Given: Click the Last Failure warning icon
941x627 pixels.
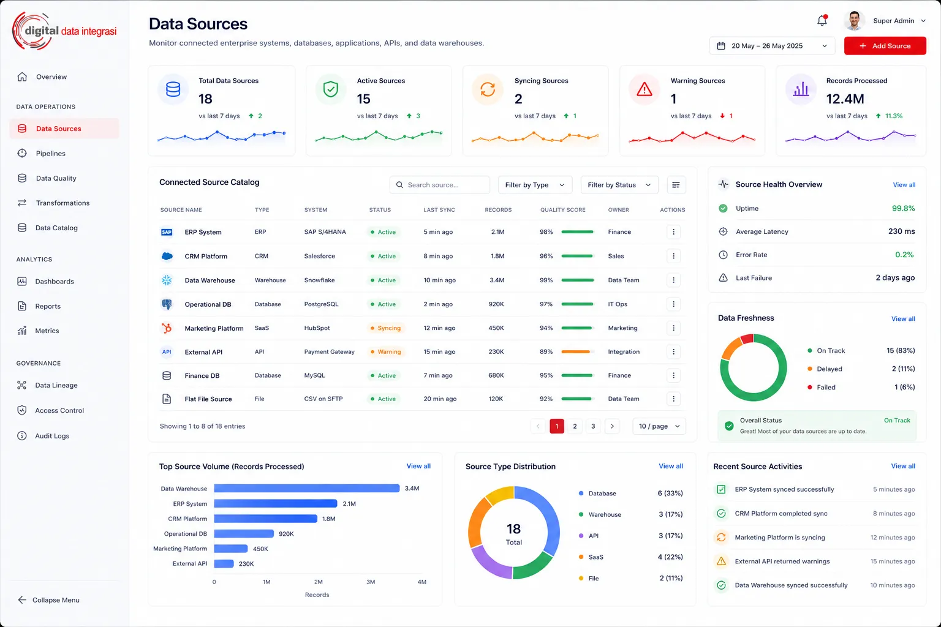Looking at the screenshot, I should point(723,278).
